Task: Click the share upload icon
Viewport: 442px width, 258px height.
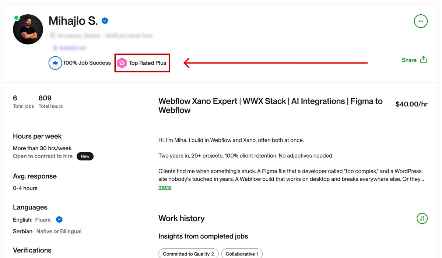Action: pyautogui.click(x=424, y=60)
